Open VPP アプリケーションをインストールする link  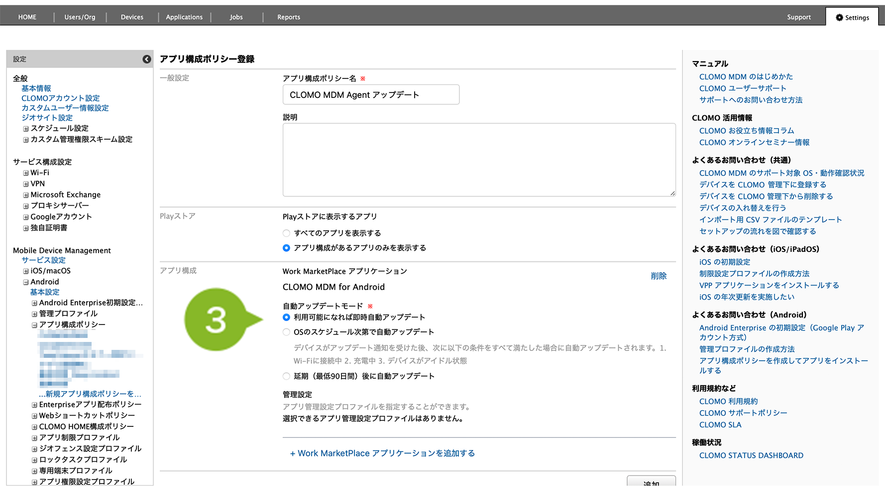(769, 285)
